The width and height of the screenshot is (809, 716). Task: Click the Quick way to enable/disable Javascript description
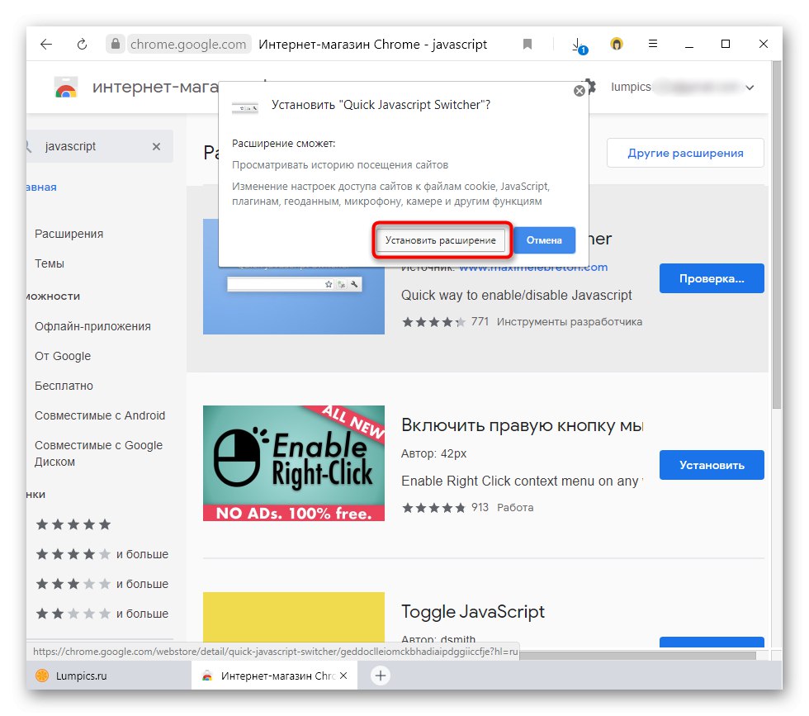click(x=517, y=296)
